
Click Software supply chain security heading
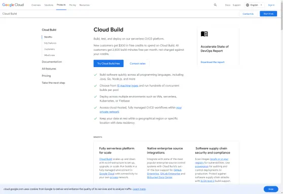(213, 151)
